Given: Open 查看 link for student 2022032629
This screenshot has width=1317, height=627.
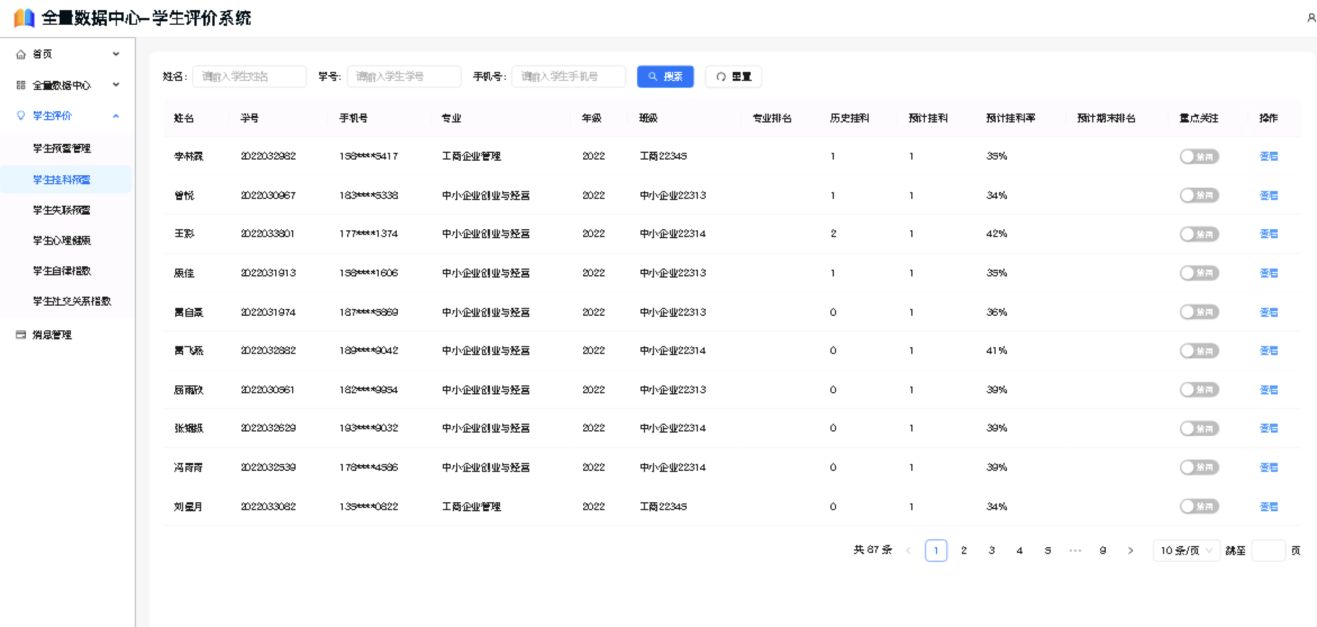Looking at the screenshot, I should pyautogui.click(x=1269, y=428).
